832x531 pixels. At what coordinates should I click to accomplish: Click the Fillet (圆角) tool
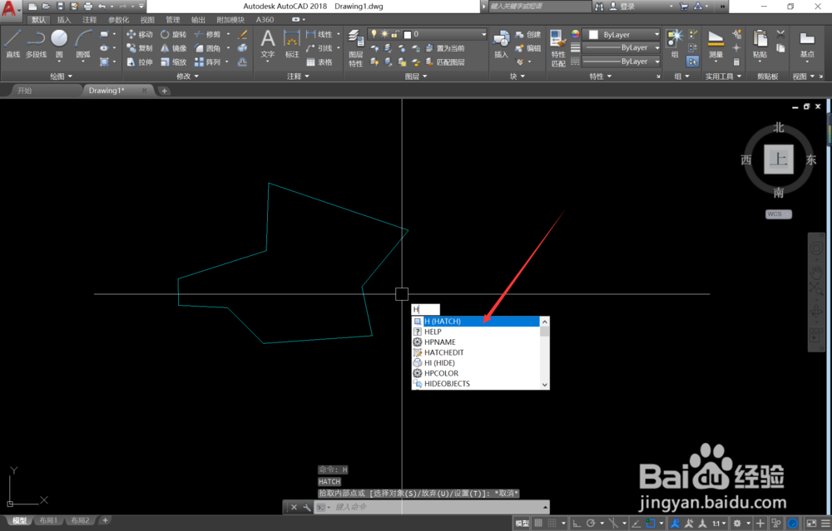(207, 48)
